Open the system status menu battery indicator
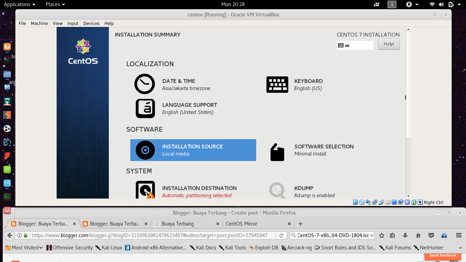This screenshot has height=262, width=466. pos(451,4)
